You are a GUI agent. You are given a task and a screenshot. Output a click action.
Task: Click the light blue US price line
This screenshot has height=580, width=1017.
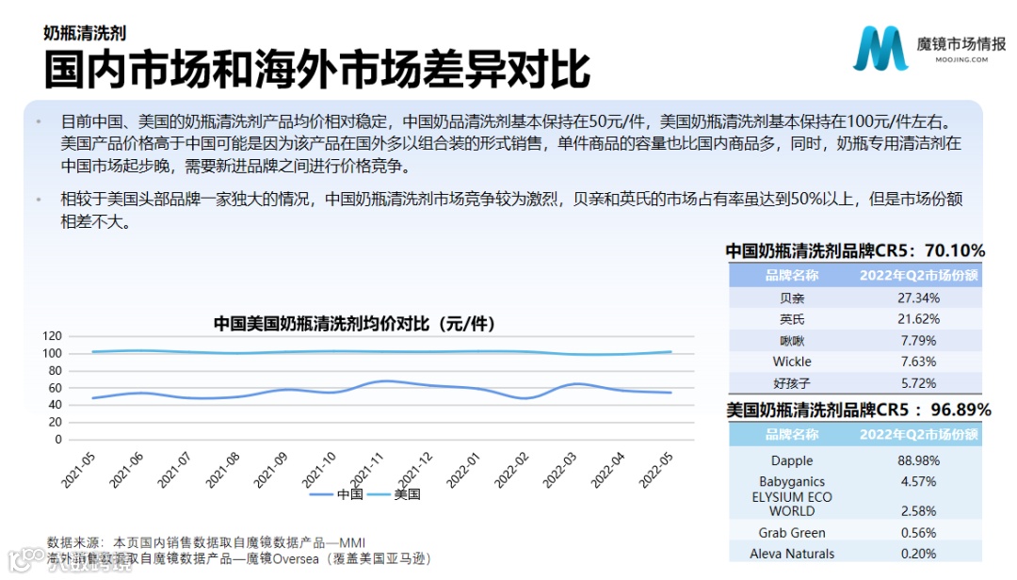(382, 352)
